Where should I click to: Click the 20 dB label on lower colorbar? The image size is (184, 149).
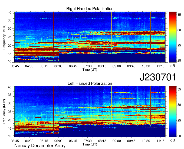tap(179, 136)
